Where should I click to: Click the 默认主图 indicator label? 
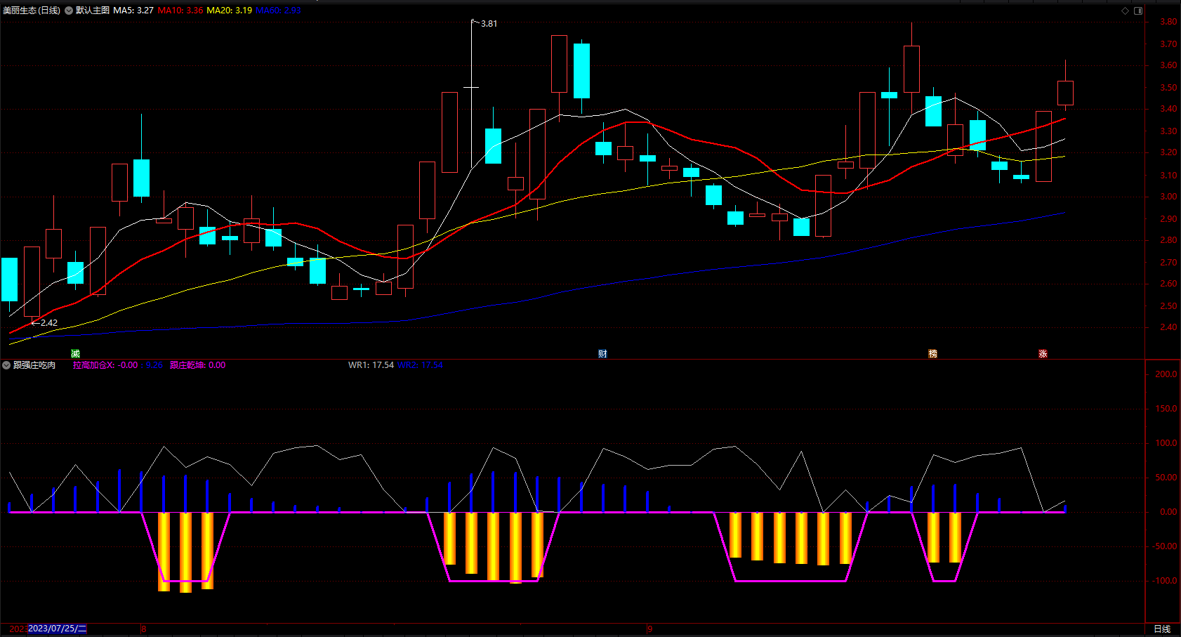(x=93, y=11)
